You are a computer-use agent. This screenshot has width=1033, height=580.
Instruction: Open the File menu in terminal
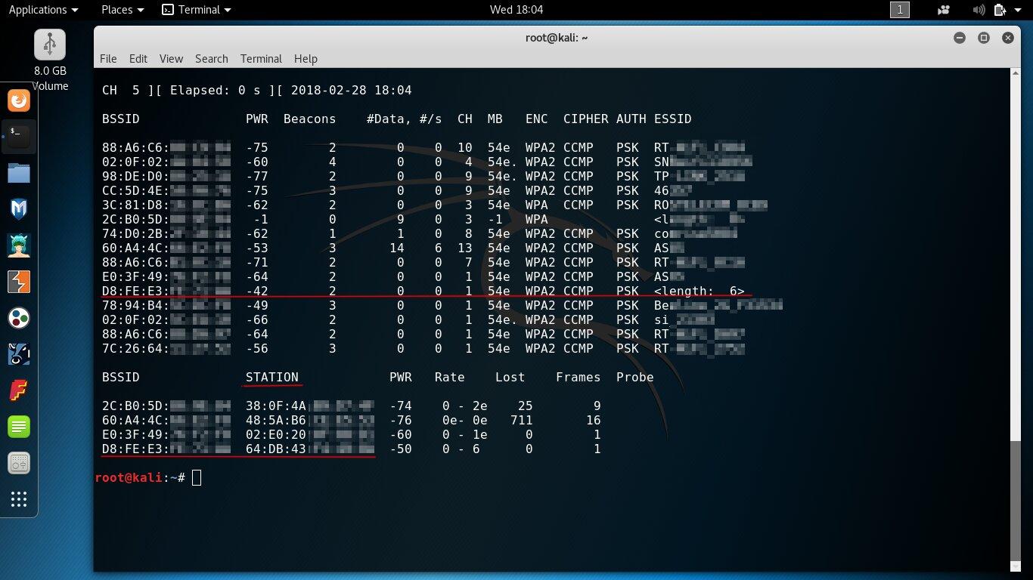coord(108,59)
